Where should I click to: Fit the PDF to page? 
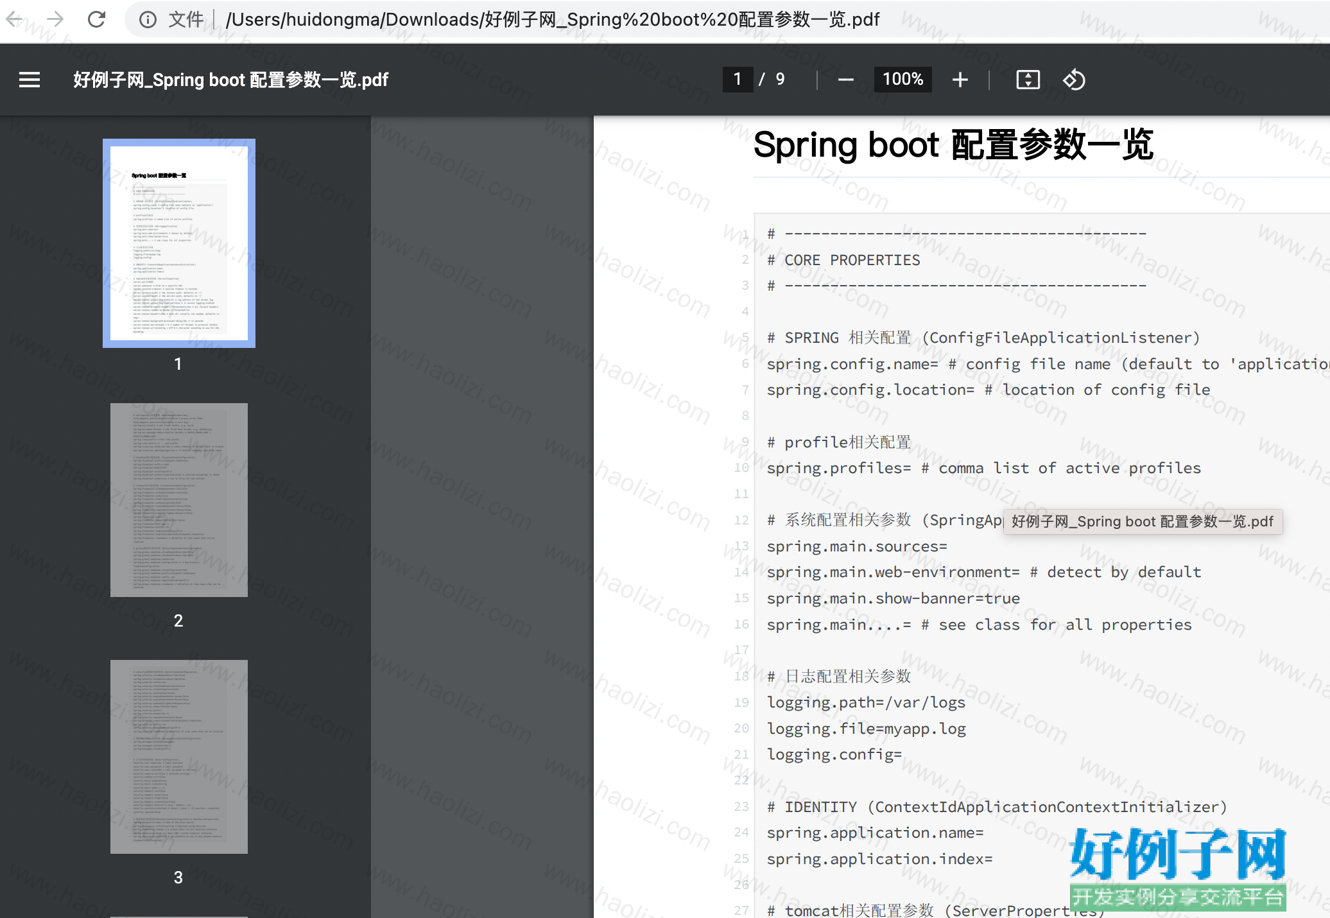1028,80
